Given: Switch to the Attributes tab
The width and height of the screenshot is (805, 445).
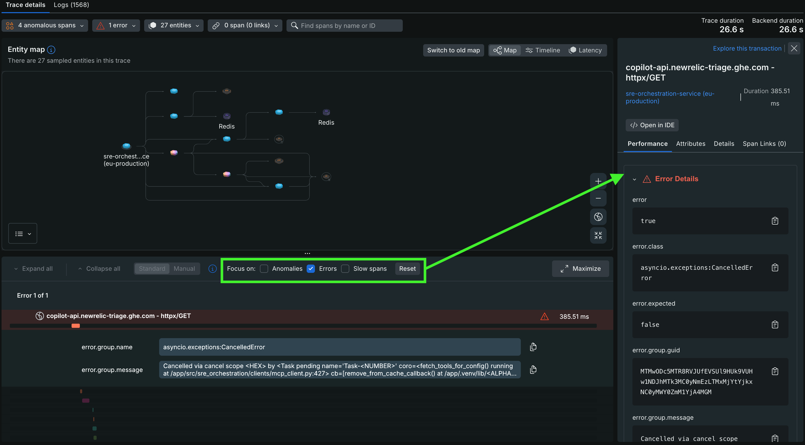Looking at the screenshot, I should tap(690, 144).
